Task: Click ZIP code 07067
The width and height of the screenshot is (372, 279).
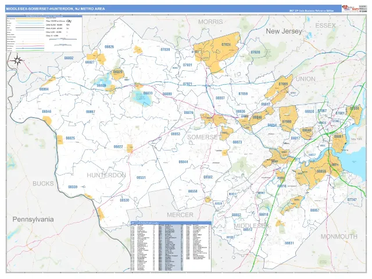Action: point(322,110)
